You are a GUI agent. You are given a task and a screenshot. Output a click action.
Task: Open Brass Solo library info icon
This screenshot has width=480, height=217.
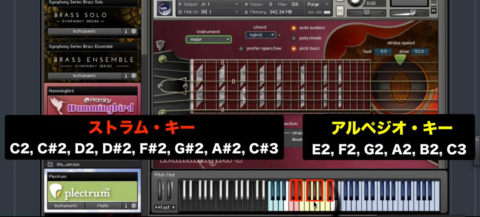tap(126, 31)
